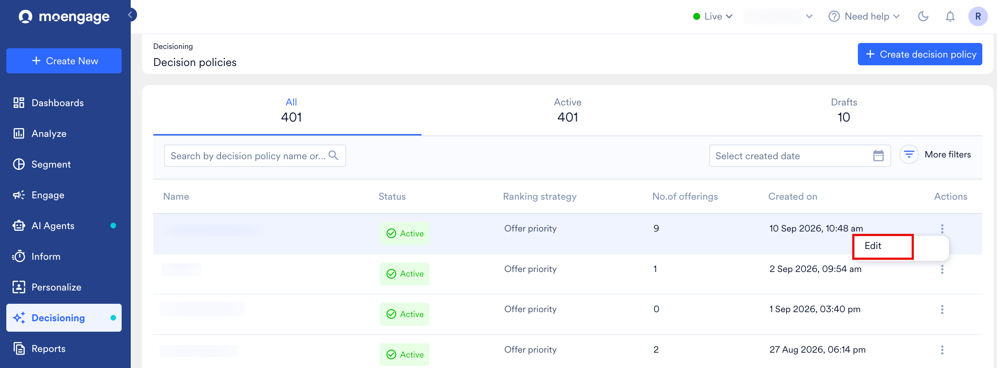
Task: Click Active badge in 2 Sep 2026 row
Action: (404, 274)
